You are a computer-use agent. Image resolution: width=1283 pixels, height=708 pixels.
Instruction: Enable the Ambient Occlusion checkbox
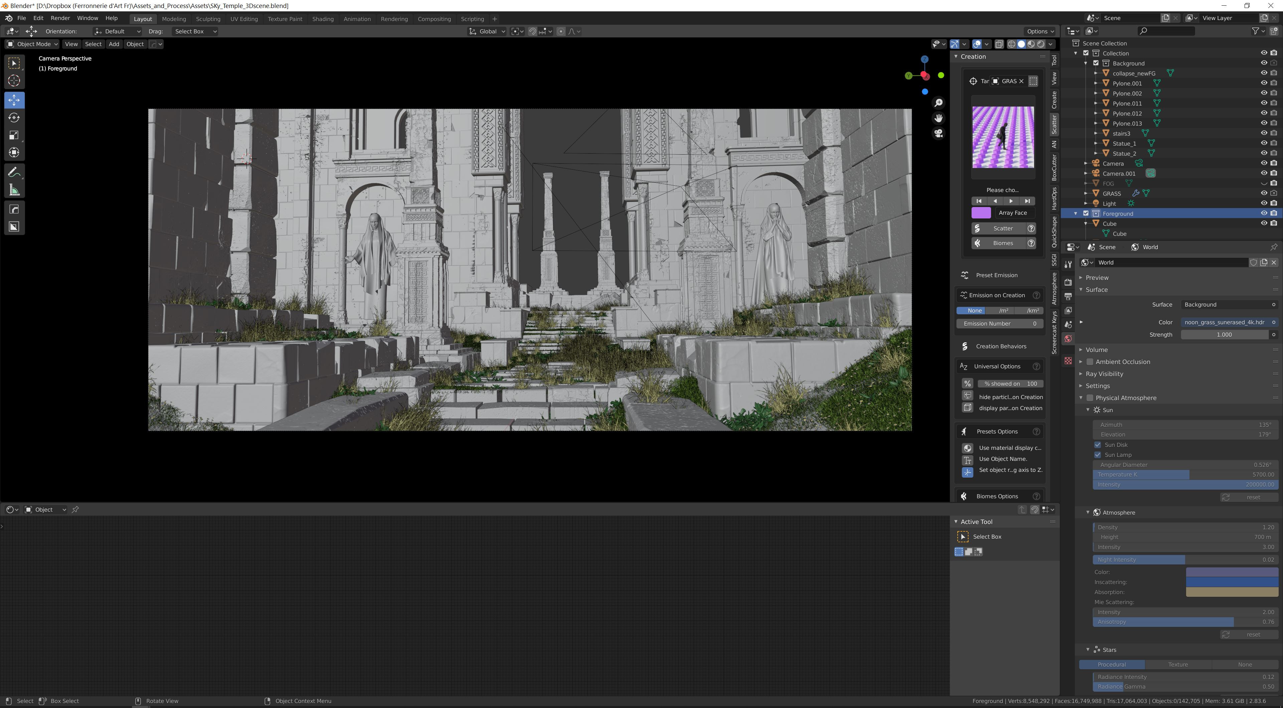(1090, 362)
